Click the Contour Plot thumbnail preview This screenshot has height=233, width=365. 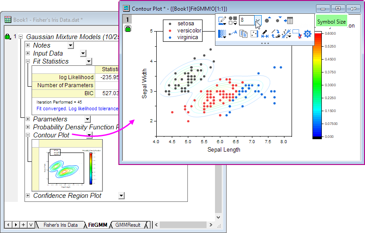coord(67,165)
